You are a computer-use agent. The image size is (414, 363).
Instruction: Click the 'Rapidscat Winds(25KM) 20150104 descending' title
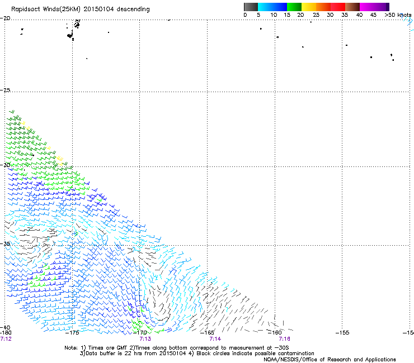tap(80, 9)
